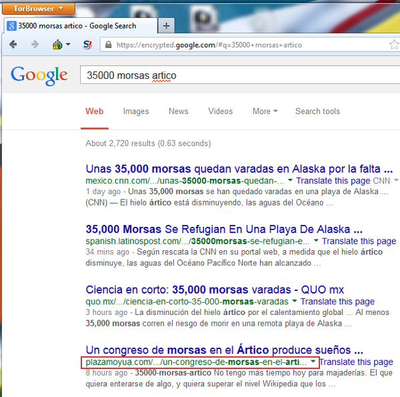
Task: Open a new tab with plus button
Action: click(167, 26)
